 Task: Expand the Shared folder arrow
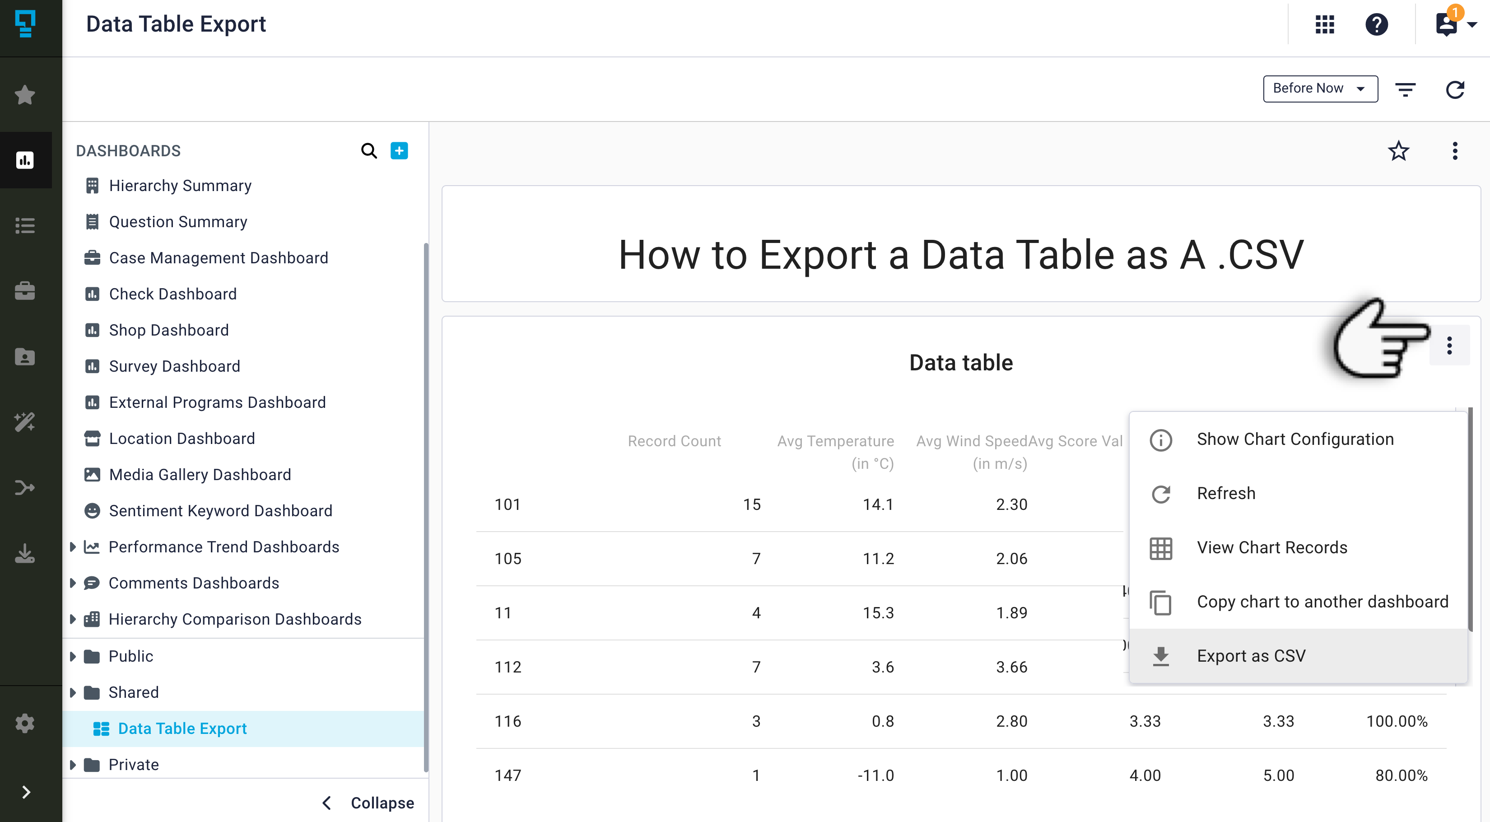pyautogui.click(x=72, y=692)
